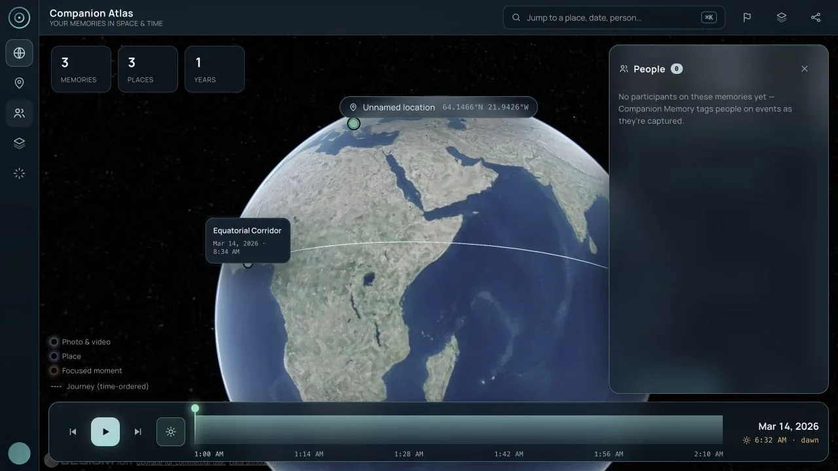The height and width of the screenshot is (471, 838).
Task: Toggle the sun lighting button
Action: click(x=171, y=432)
